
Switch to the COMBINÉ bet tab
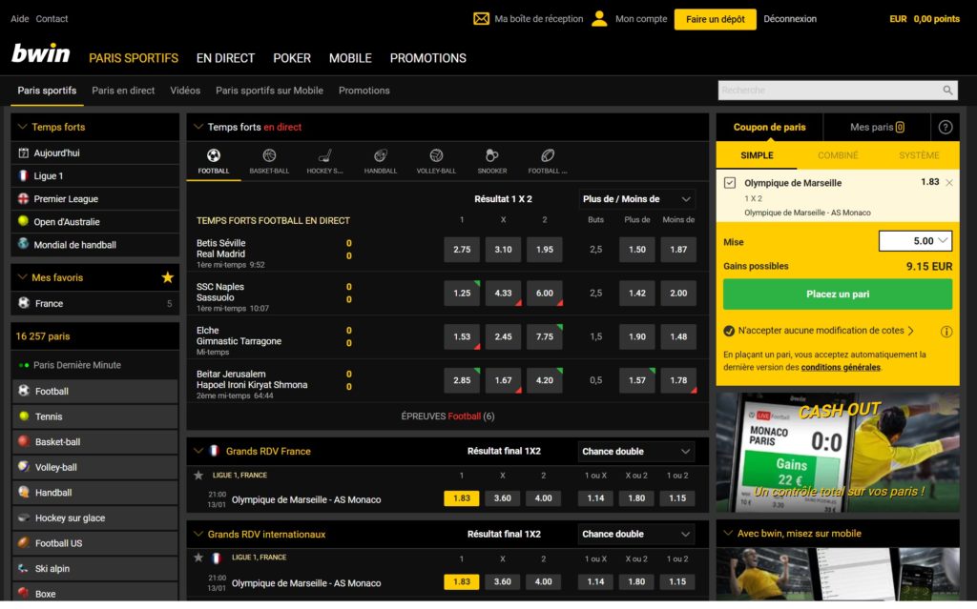(838, 155)
